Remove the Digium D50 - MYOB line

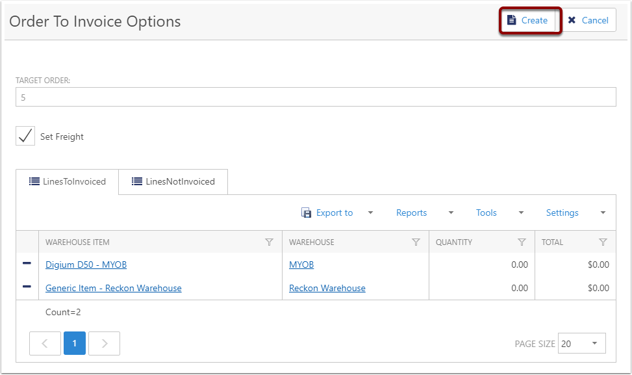point(27,264)
